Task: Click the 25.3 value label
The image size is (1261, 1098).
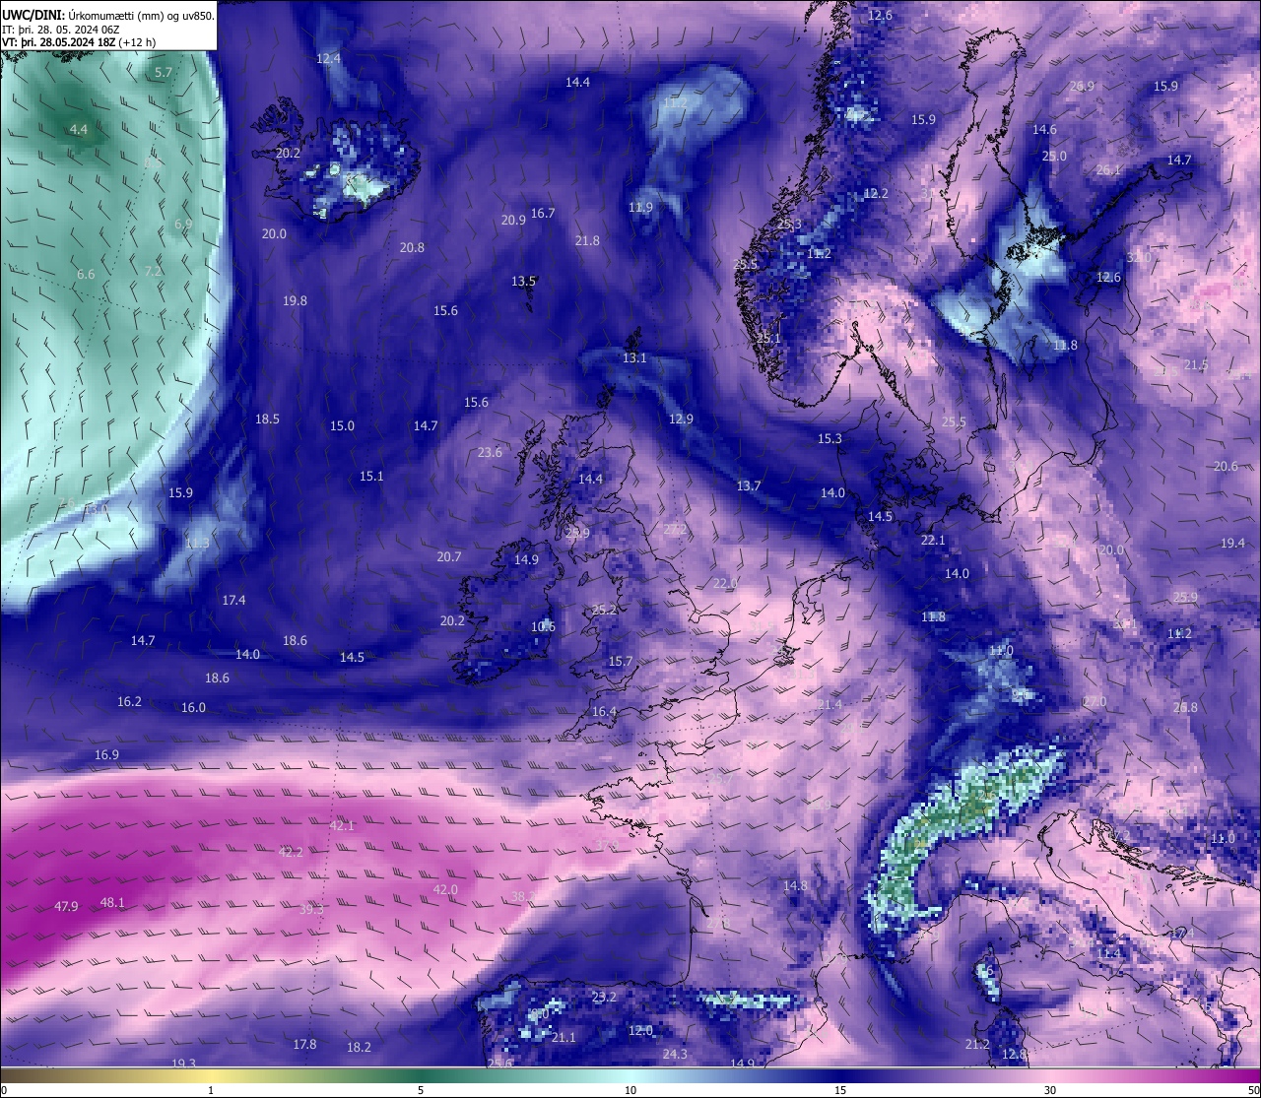Action: coord(789,225)
